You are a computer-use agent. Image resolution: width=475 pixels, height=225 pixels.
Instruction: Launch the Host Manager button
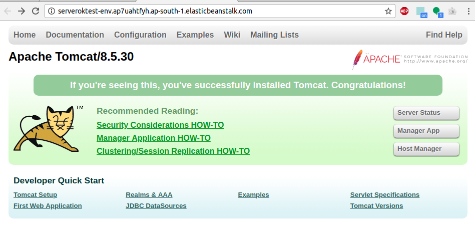tap(426, 149)
